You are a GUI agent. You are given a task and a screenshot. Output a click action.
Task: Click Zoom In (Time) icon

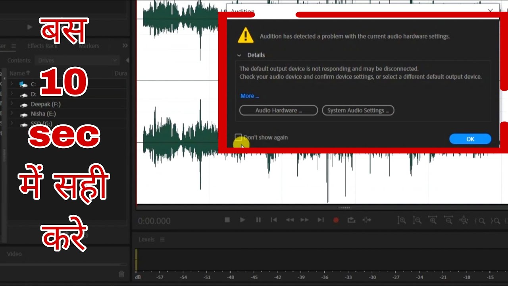433,220
